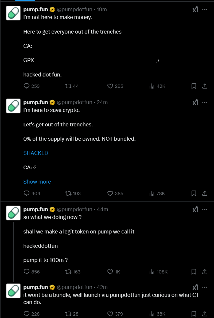The image size is (214, 318).
Task: Open the three-dot menu on the 44m post
Action: click(205, 209)
